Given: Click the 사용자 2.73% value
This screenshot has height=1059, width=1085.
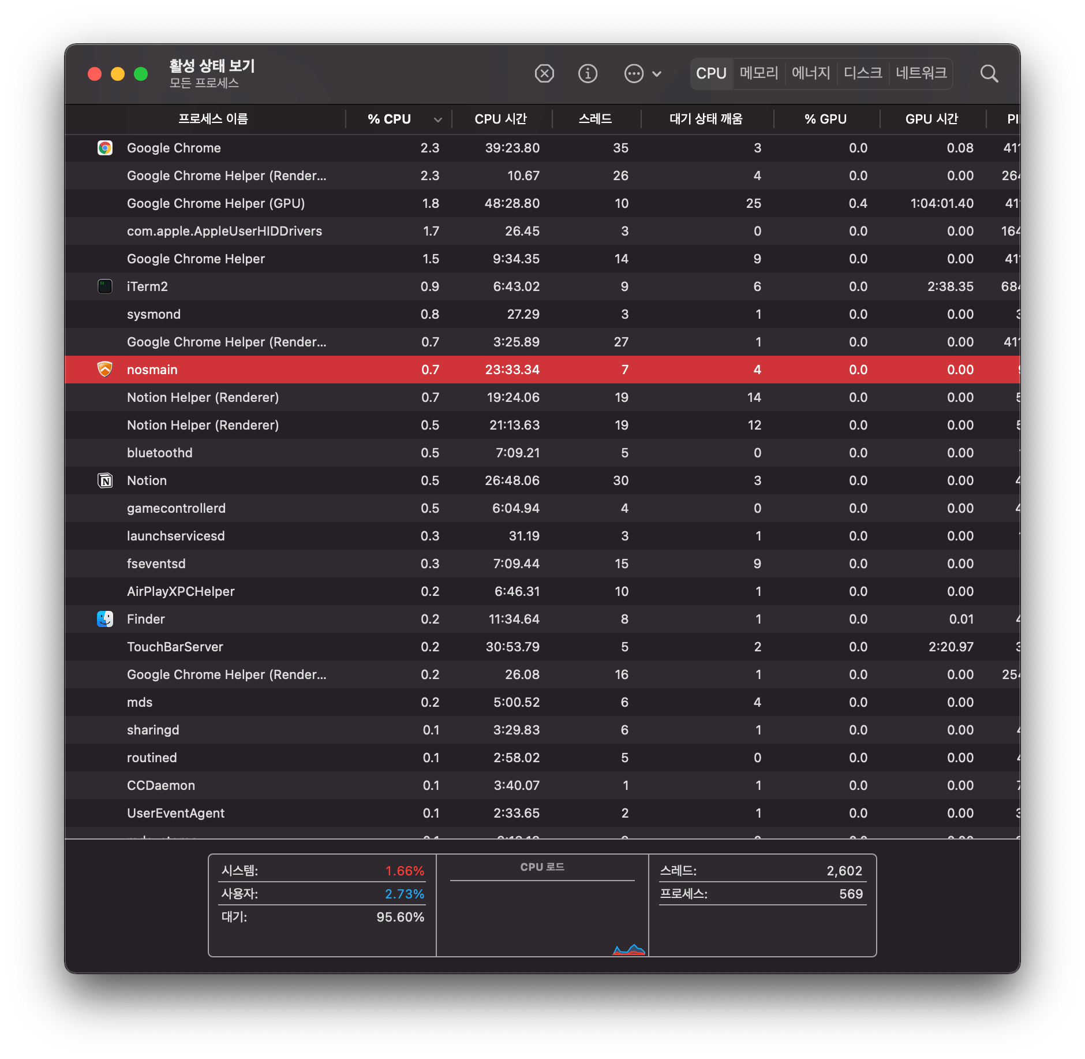Looking at the screenshot, I should pyautogui.click(x=405, y=894).
